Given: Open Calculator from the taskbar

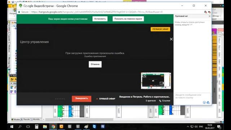Looking at the screenshot, I should coord(36,127).
